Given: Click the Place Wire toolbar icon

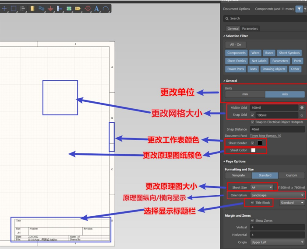Looking at the screenshot, I should [42, 8].
